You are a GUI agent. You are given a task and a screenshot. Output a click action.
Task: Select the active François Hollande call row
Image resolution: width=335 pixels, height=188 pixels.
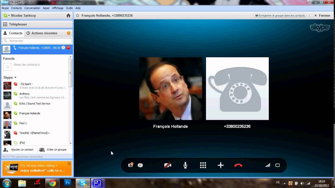click(x=37, y=49)
